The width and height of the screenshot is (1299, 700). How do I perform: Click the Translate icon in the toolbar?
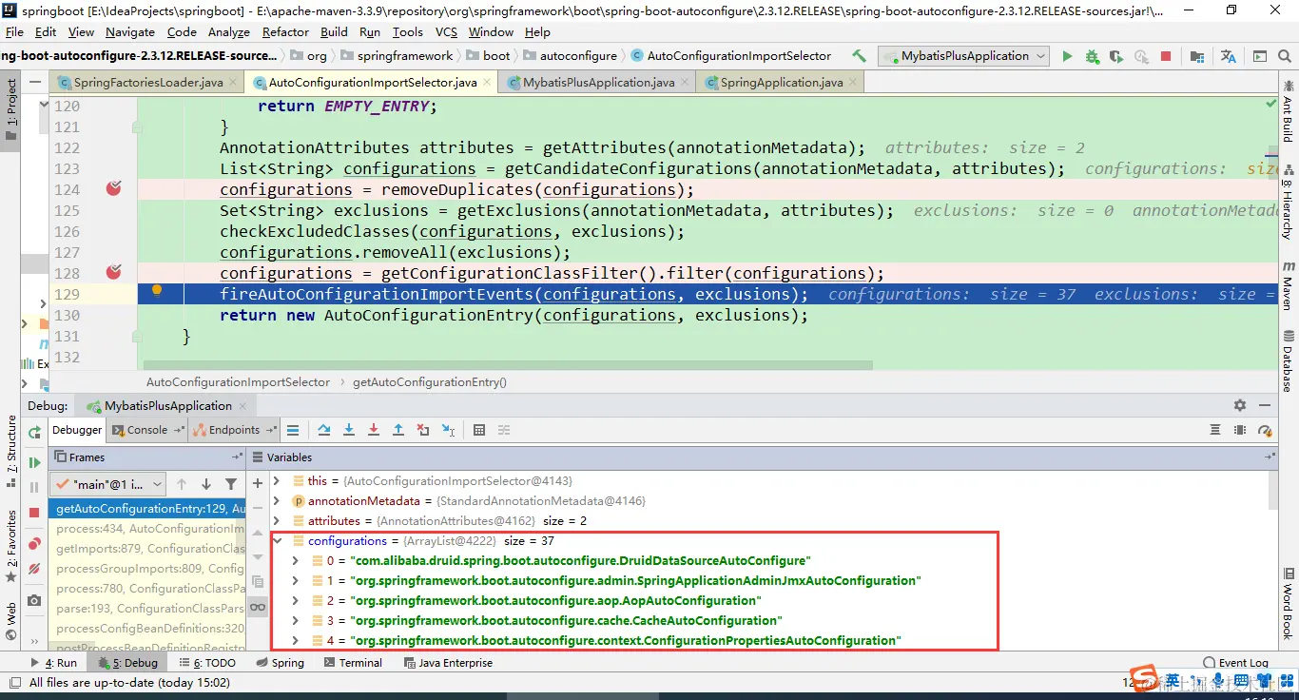pos(1229,56)
